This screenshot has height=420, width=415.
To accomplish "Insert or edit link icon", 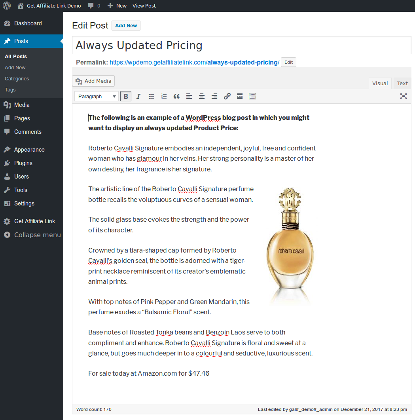I will (227, 97).
